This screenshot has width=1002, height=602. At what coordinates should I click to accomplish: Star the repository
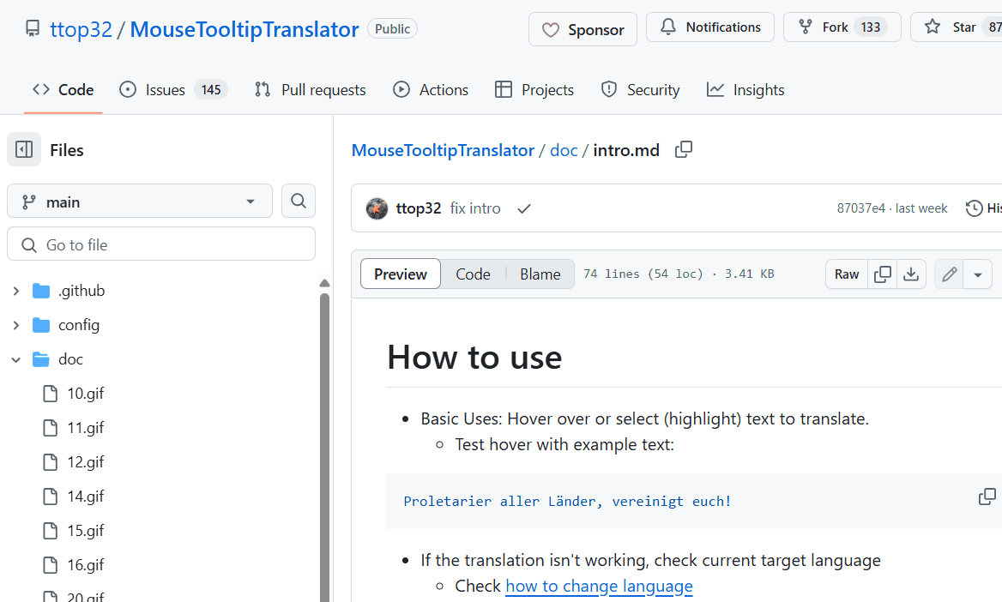[x=956, y=27]
